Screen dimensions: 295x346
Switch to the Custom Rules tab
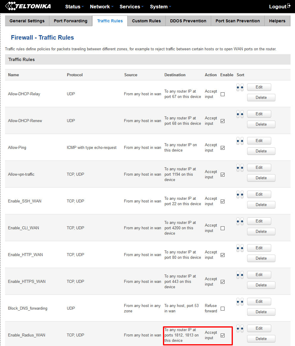[146, 21]
